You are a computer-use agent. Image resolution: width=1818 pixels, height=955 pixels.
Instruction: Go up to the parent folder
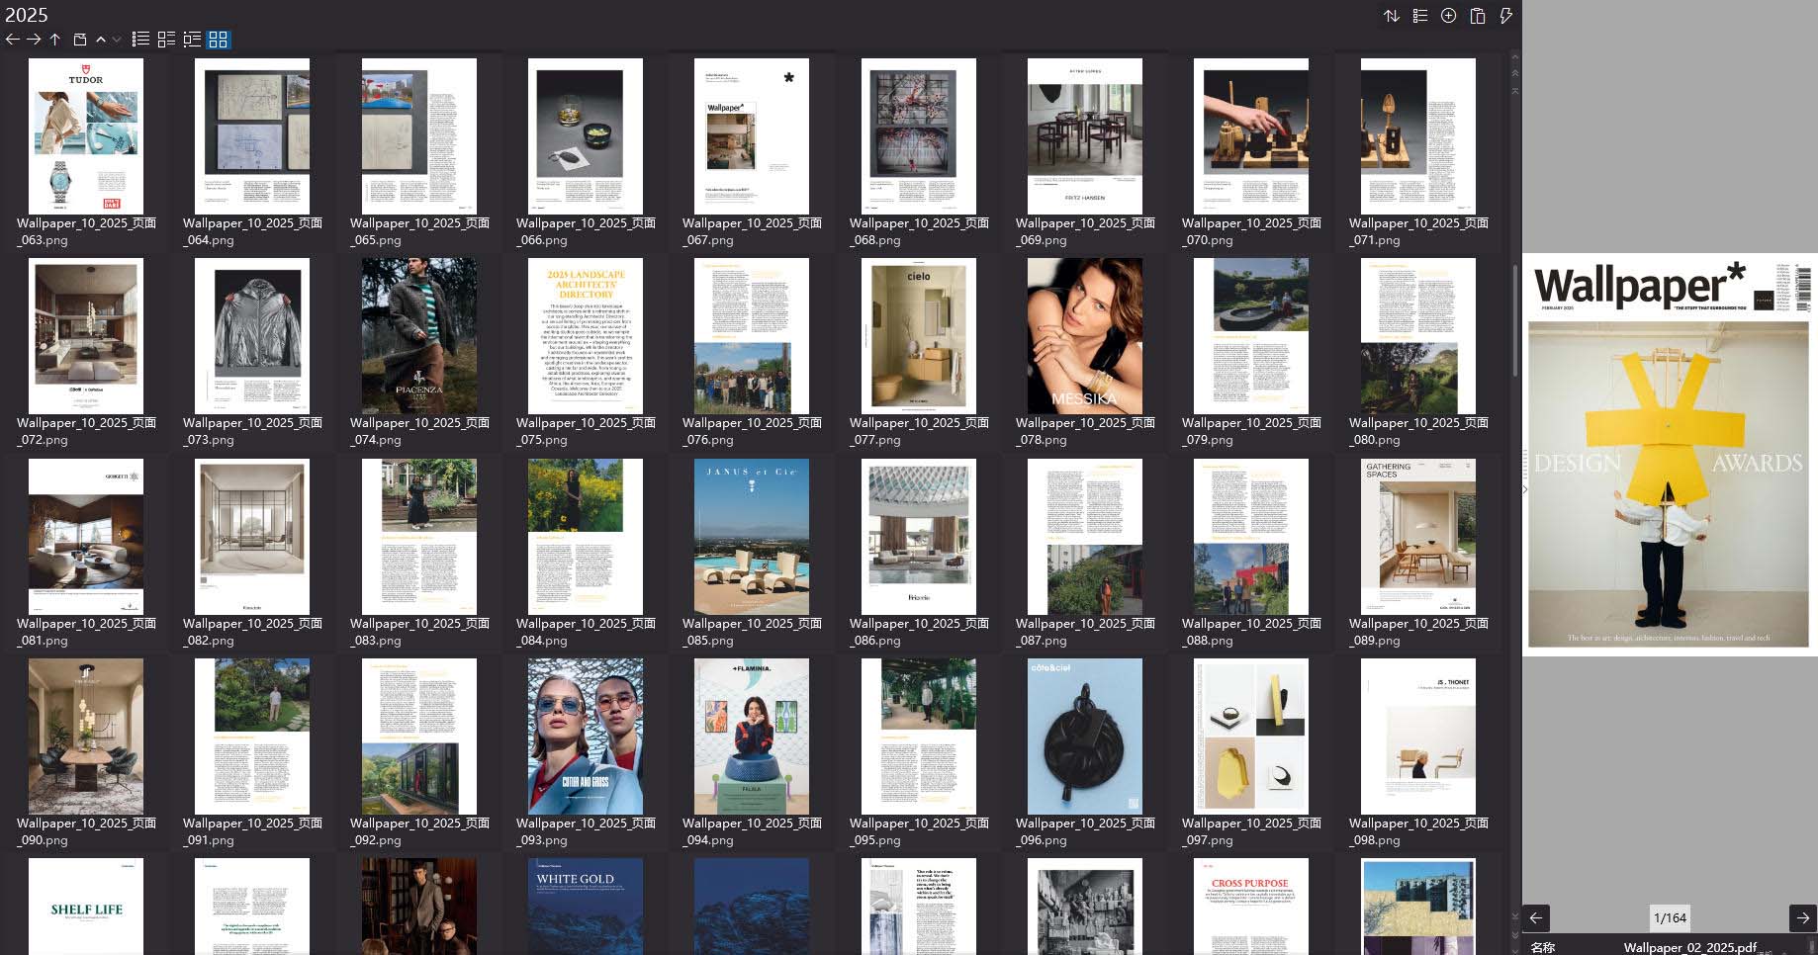55,40
